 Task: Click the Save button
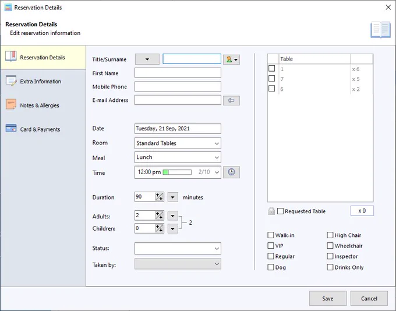(x=328, y=298)
